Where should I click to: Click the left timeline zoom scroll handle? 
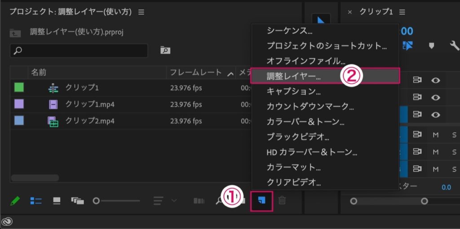[x=354, y=201]
